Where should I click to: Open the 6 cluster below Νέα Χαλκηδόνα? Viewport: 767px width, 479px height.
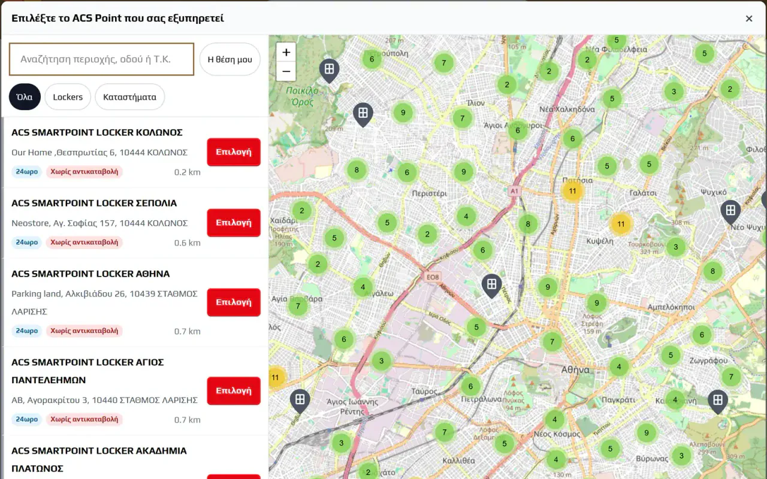[572, 139]
